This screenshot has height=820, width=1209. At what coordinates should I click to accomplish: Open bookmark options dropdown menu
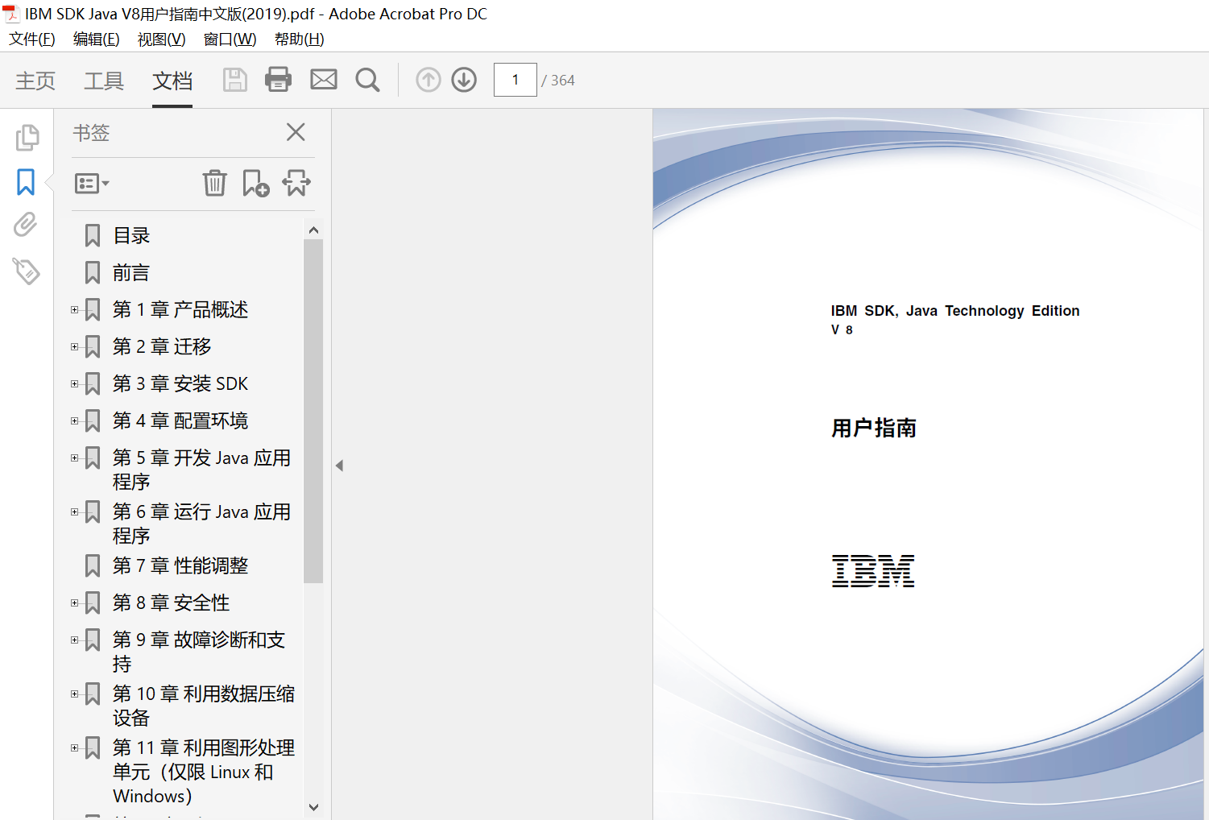92,184
